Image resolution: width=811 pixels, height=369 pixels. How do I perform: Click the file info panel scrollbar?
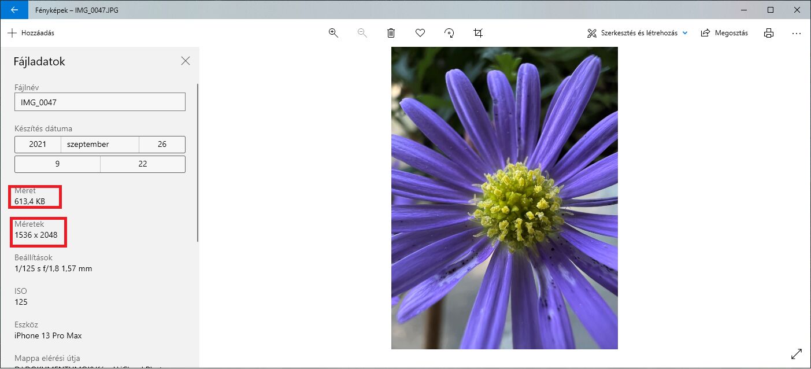point(198,162)
